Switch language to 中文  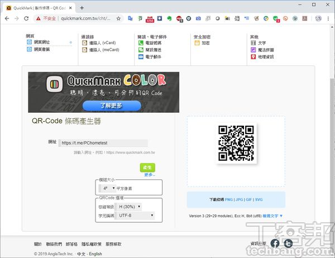[x=81, y=254]
